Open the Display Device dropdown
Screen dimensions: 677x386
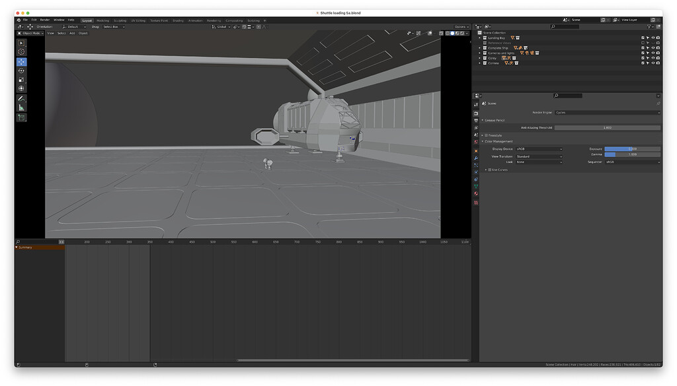pos(539,149)
